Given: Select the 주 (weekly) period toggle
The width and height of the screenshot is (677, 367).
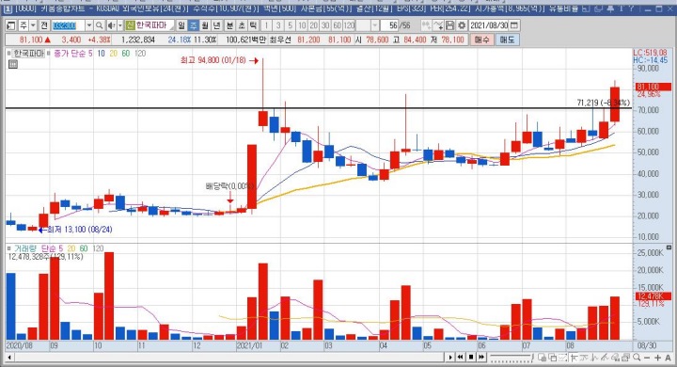Looking at the screenshot, I should click(193, 25).
